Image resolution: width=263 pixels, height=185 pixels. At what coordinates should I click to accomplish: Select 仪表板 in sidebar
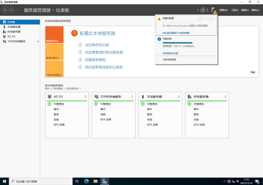tap(20, 22)
